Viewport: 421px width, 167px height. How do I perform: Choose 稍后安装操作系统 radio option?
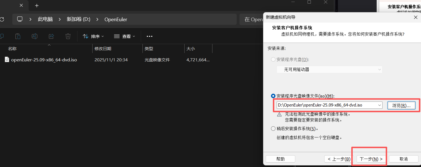[273, 129]
